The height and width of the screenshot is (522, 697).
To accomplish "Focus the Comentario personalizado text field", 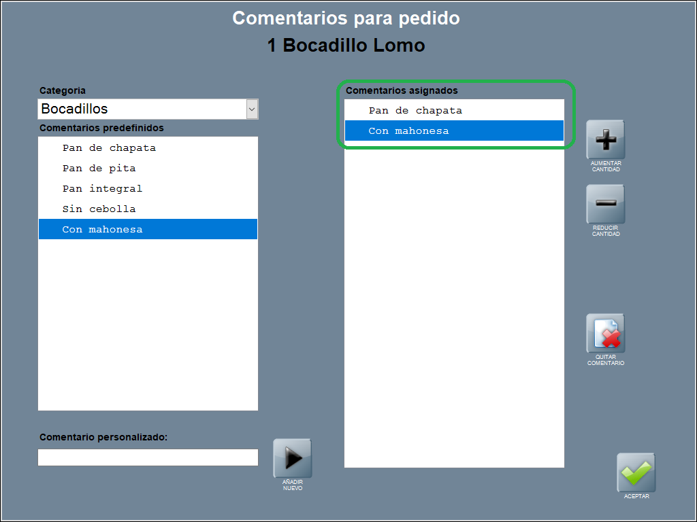I will point(148,457).
